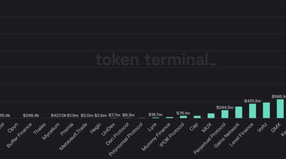Select the Level Finance bar
This screenshot has height=159, width=286.
[x=252, y=111]
